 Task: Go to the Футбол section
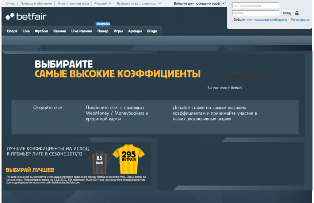(x=41, y=31)
